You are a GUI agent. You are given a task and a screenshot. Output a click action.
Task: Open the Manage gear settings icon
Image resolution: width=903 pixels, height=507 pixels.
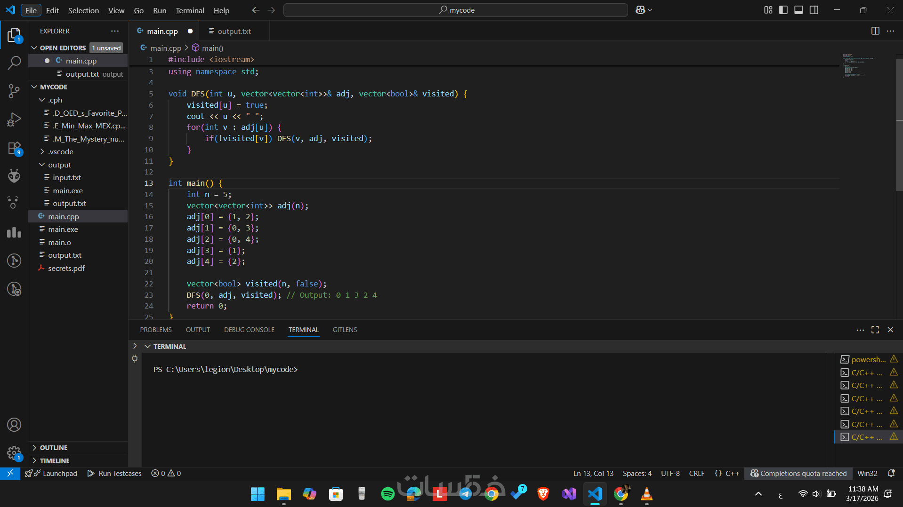point(14,453)
